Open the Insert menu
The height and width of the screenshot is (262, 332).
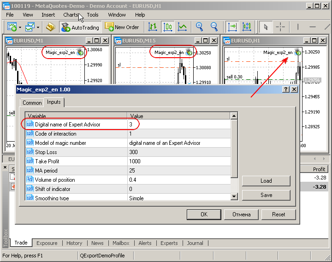(x=48, y=15)
